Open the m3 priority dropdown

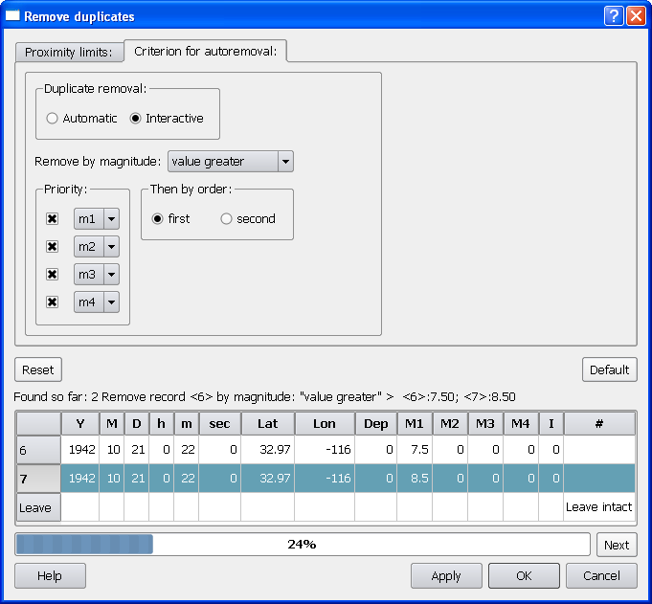coord(97,275)
